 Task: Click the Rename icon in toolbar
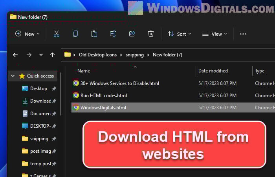coord(113,34)
